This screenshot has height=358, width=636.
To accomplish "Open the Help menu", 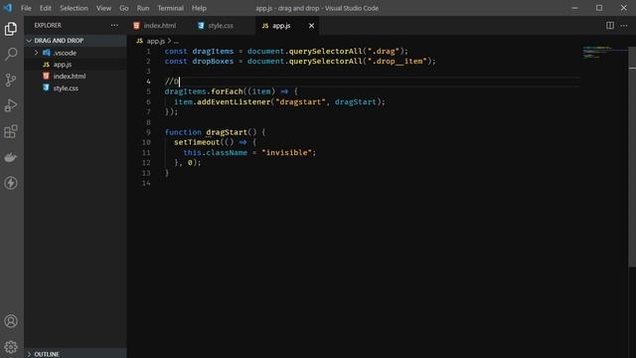I will 199,8.
